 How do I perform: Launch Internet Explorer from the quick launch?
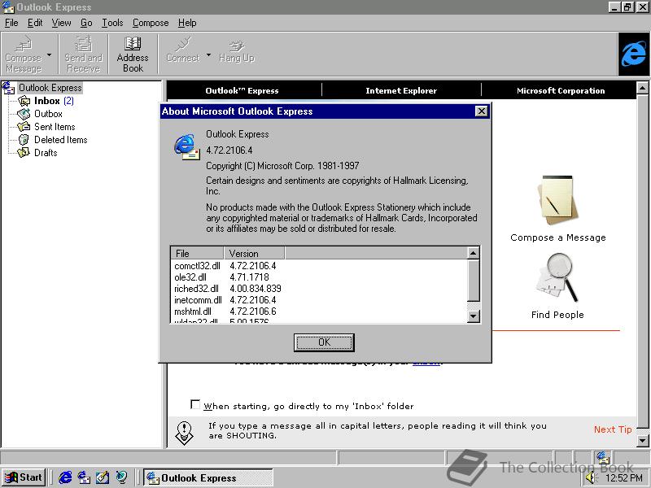pos(65,477)
